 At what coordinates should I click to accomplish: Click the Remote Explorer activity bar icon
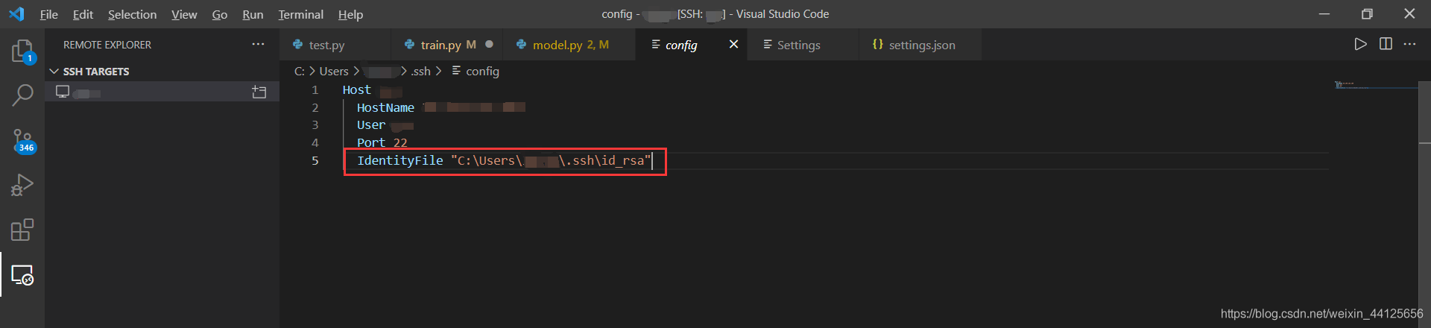(22, 275)
